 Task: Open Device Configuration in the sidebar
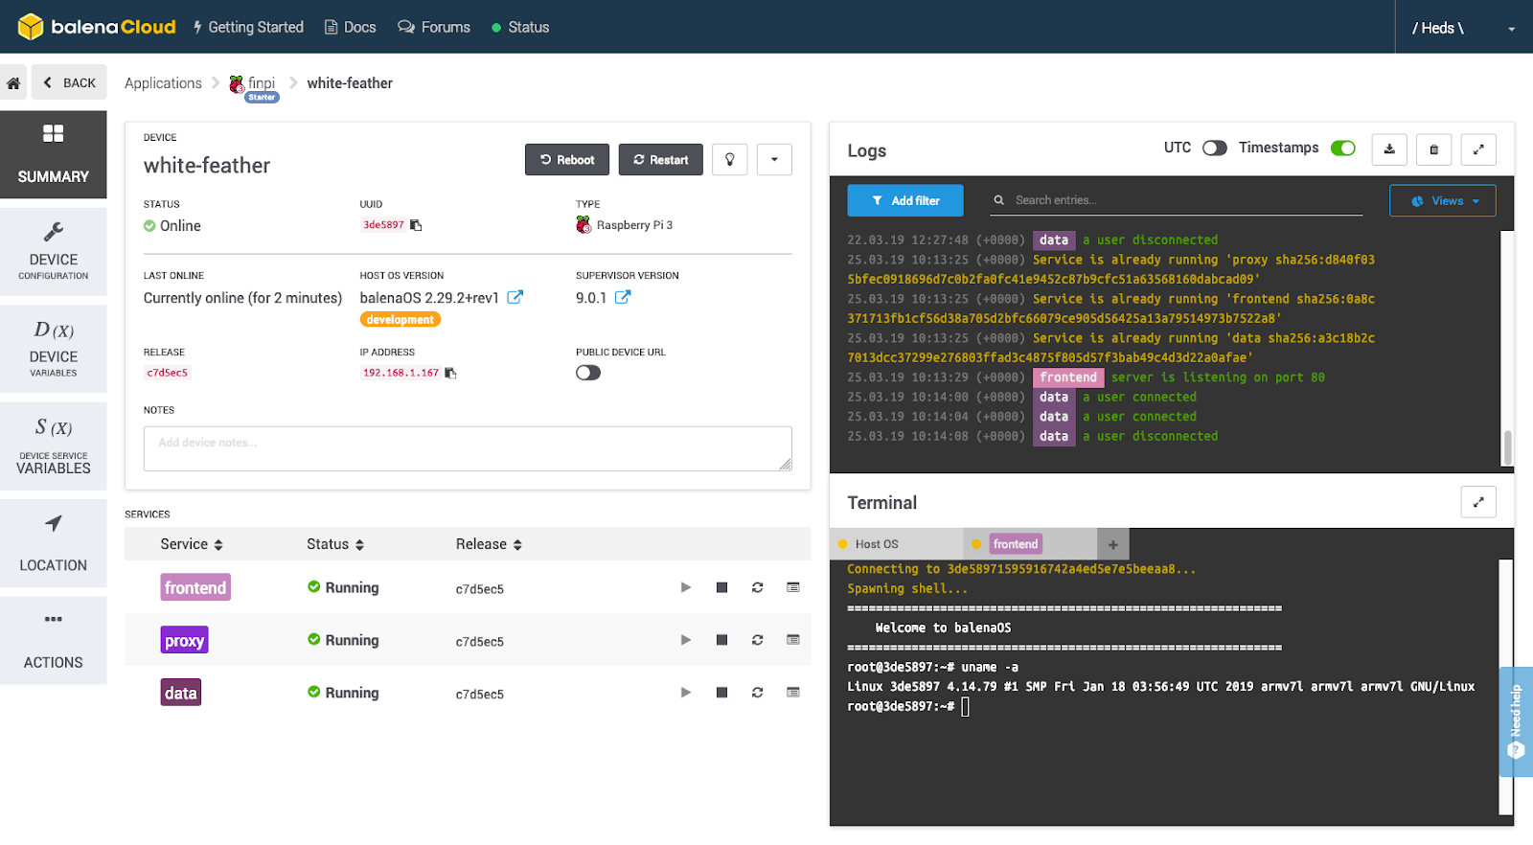pyautogui.click(x=54, y=253)
